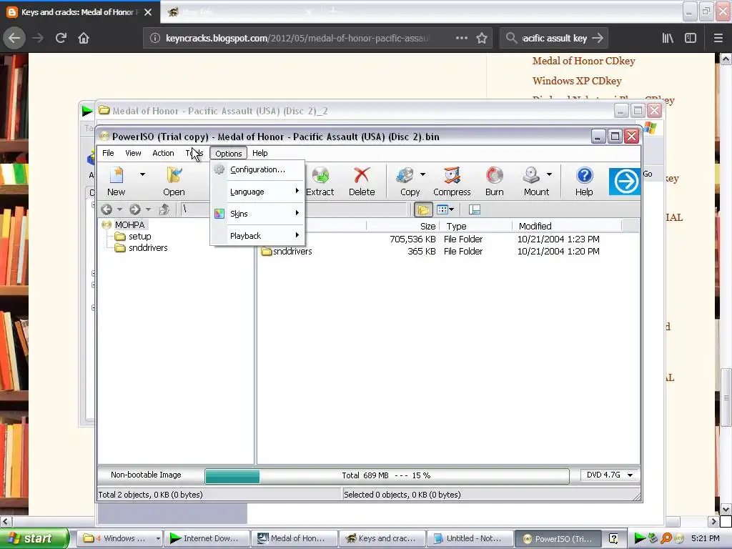Click the Copy toolbar icon
The width and height of the screenshot is (732, 549).
[406, 181]
